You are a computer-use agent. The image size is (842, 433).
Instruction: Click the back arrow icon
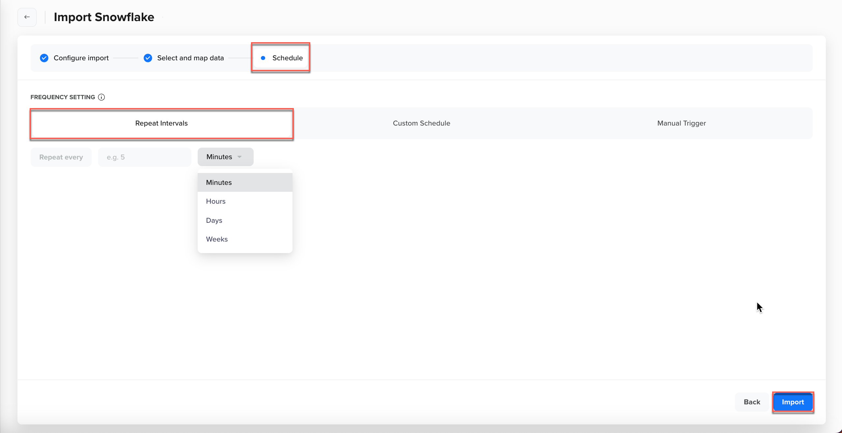tap(27, 17)
